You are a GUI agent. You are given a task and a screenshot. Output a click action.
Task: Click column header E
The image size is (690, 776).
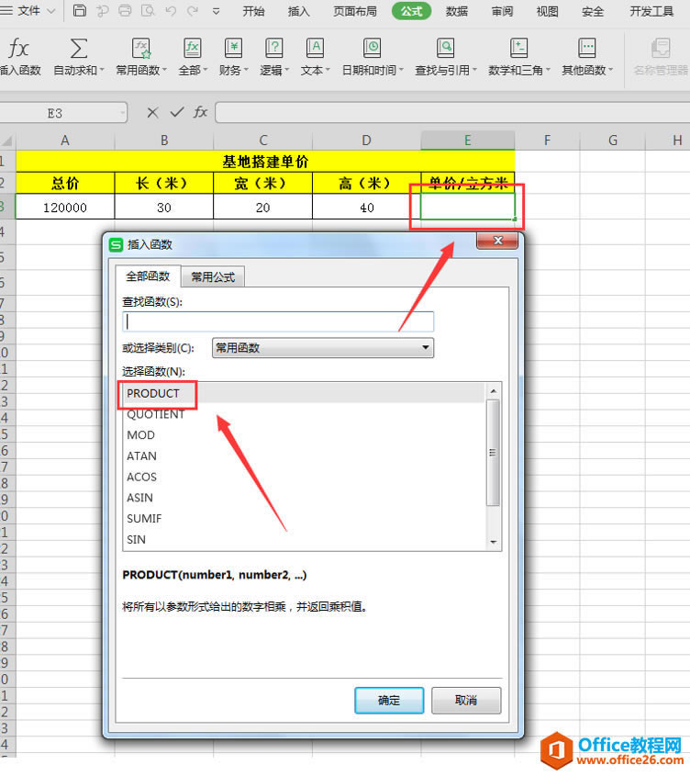click(467, 141)
